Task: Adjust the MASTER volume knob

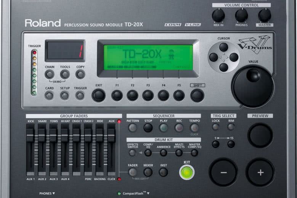Action: click(265, 15)
